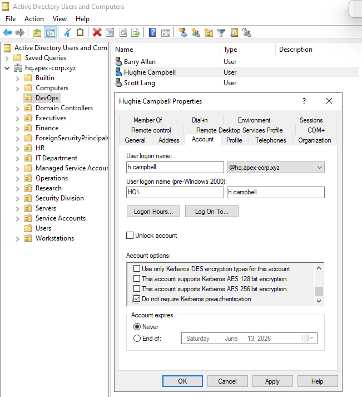This screenshot has width=362, height=397.
Task: Select the End of expiry radio button
Action: (x=137, y=339)
